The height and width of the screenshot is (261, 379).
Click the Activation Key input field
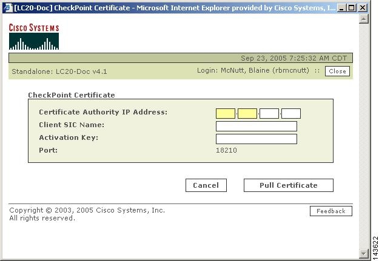(x=257, y=139)
